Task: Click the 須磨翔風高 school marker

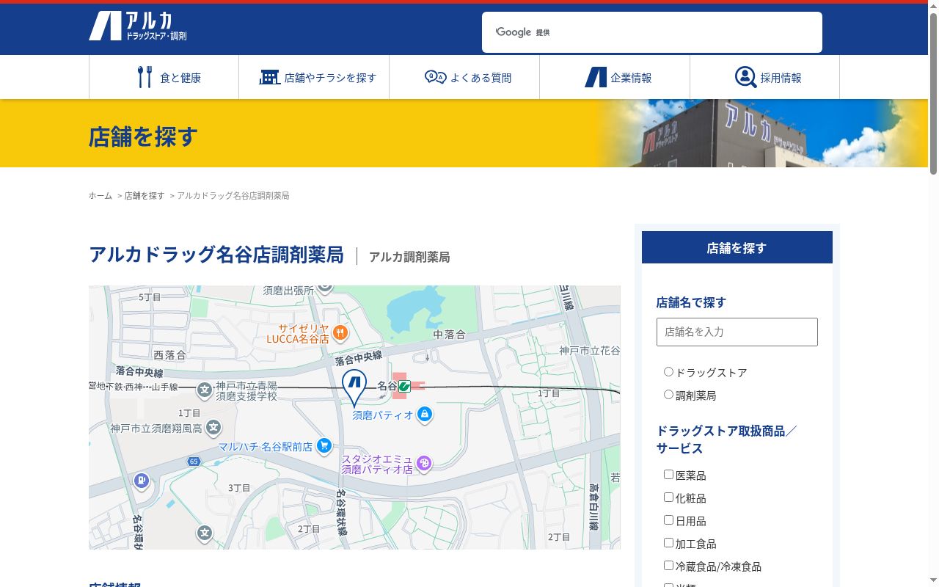Action: 213,427
